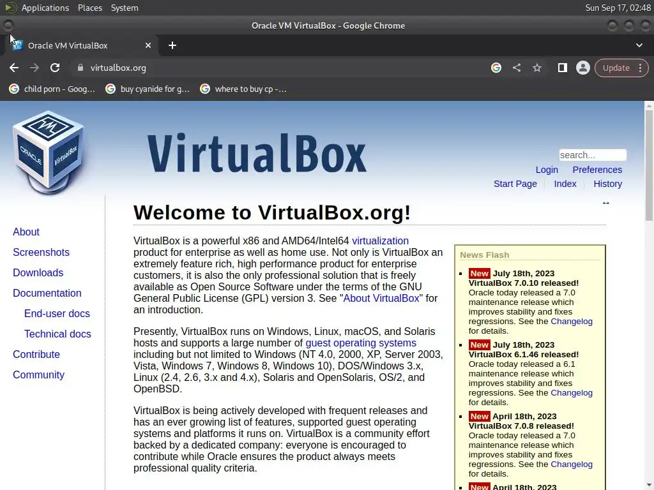
Task: Click the site search field
Action: [592, 155]
